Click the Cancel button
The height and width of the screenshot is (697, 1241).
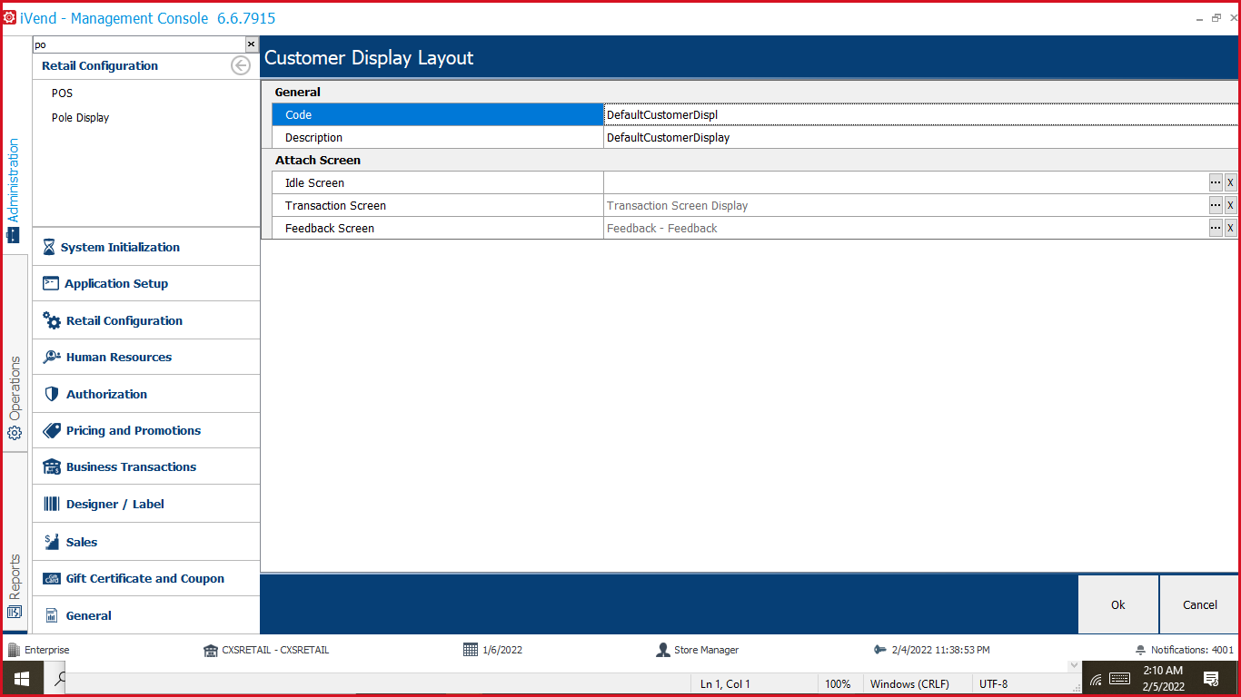pos(1199,604)
